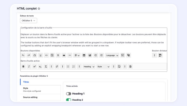Click the Configuration de la barre d'outils legend

[36, 28]
